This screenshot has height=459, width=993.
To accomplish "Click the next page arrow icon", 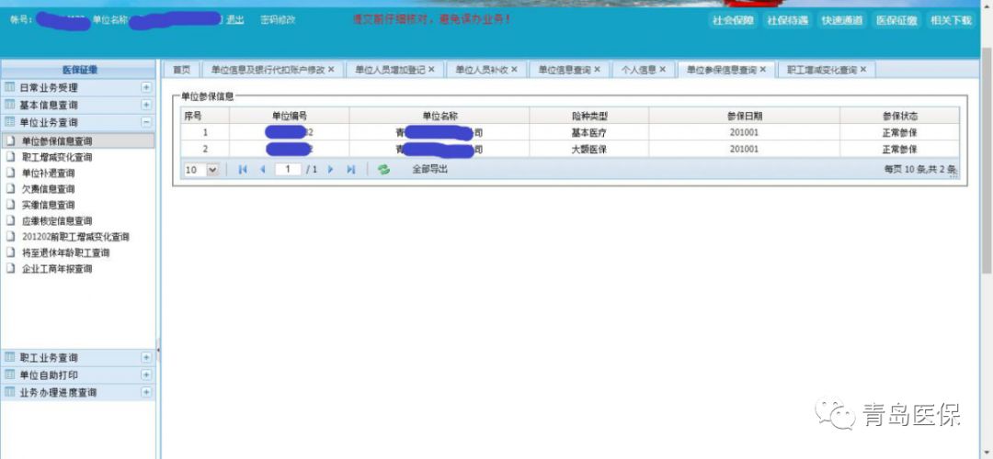I will [331, 170].
